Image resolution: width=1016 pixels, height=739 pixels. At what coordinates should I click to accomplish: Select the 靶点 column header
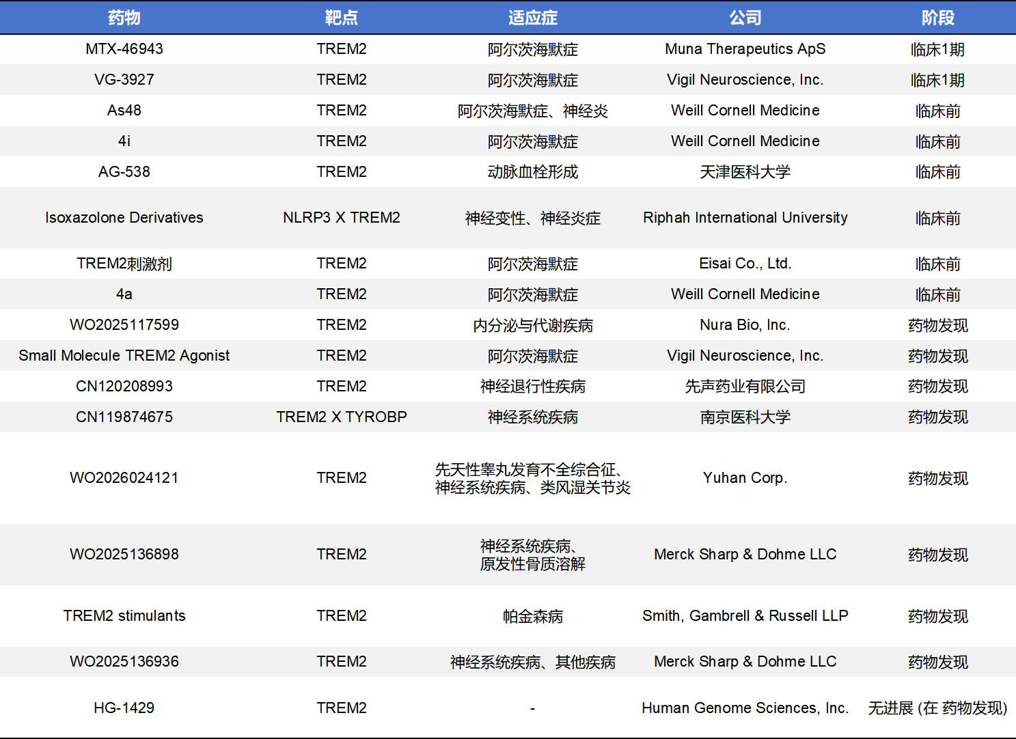click(x=341, y=18)
